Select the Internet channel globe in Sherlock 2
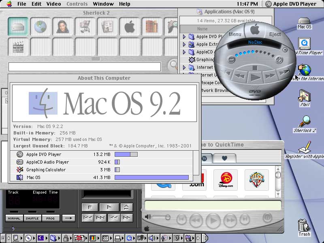 pos(39,27)
